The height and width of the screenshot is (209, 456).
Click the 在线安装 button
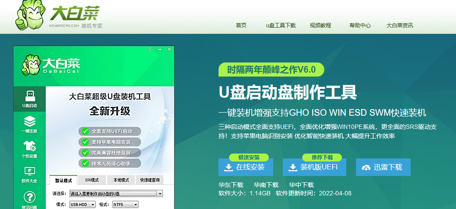pyautogui.click(x=246, y=168)
